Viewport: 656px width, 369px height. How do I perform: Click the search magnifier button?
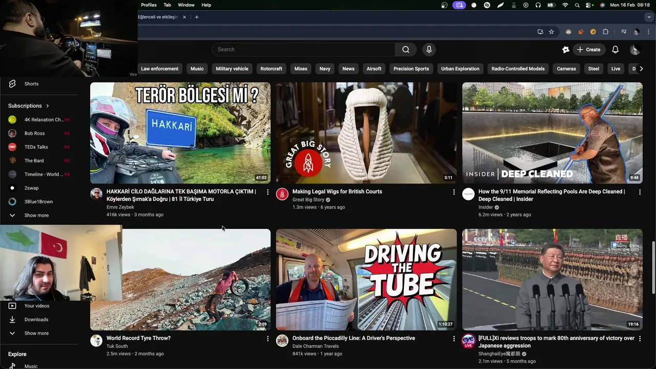pos(406,50)
